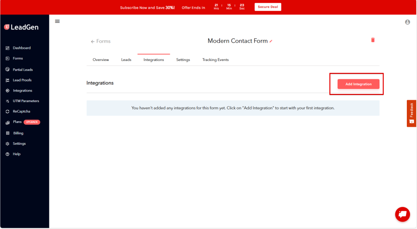
Task: Click the hamburger menu icon
Action: coord(57,22)
